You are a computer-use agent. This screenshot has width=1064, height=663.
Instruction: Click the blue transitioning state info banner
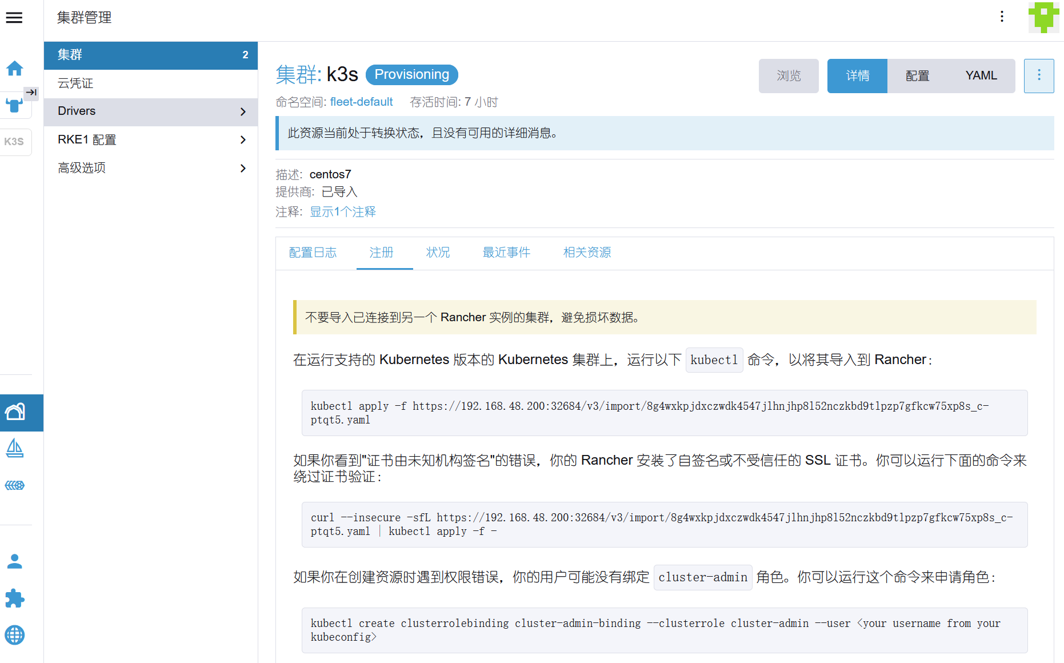(x=665, y=133)
